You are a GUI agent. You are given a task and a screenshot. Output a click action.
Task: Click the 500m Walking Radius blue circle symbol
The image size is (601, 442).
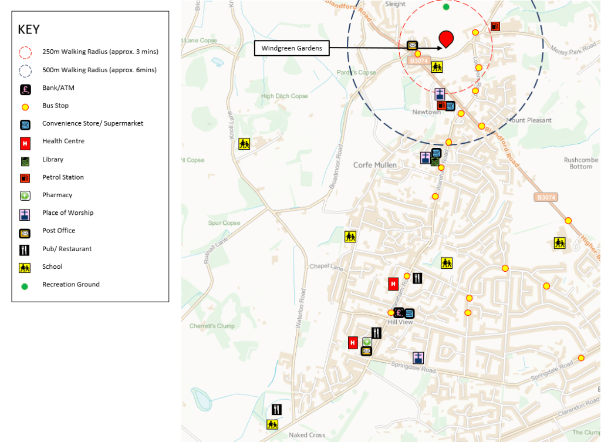25,70
